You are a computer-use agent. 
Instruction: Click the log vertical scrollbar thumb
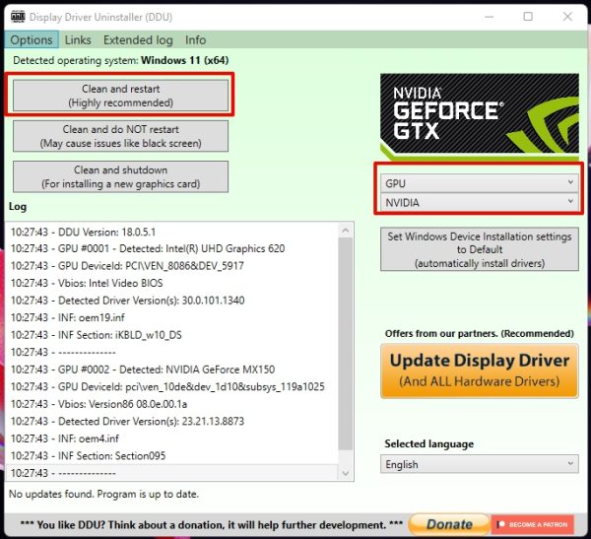click(346, 344)
